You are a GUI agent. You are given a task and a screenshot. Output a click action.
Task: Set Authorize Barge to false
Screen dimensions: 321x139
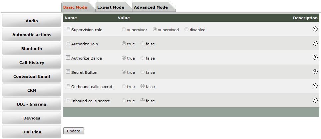tap(143, 58)
